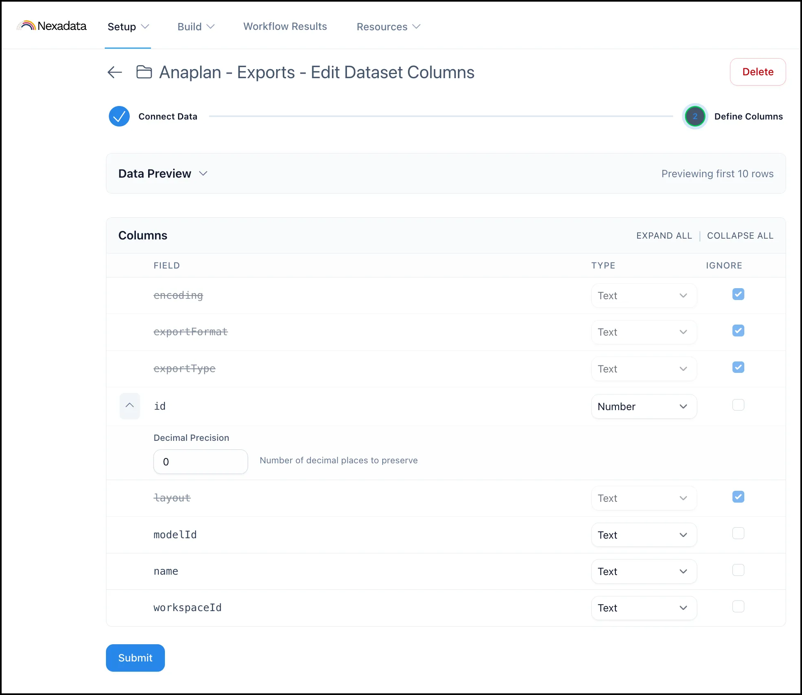802x695 pixels.
Task: Go to Workflow Results tab
Action: tap(285, 26)
